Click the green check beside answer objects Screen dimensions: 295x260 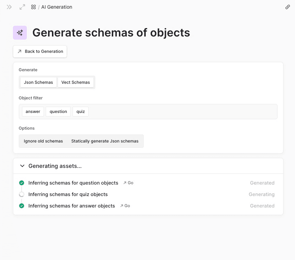pos(22,206)
